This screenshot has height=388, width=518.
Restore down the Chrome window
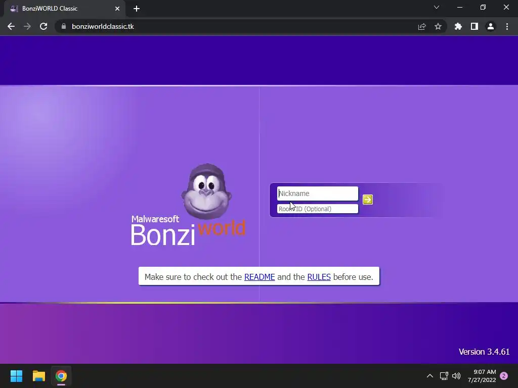(x=483, y=7)
